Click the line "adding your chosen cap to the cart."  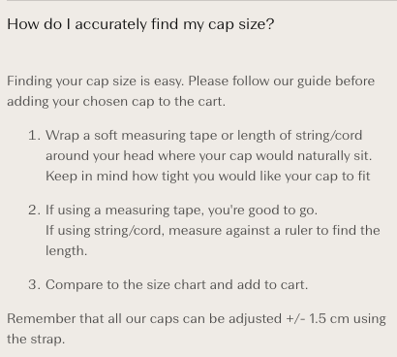[116, 102]
